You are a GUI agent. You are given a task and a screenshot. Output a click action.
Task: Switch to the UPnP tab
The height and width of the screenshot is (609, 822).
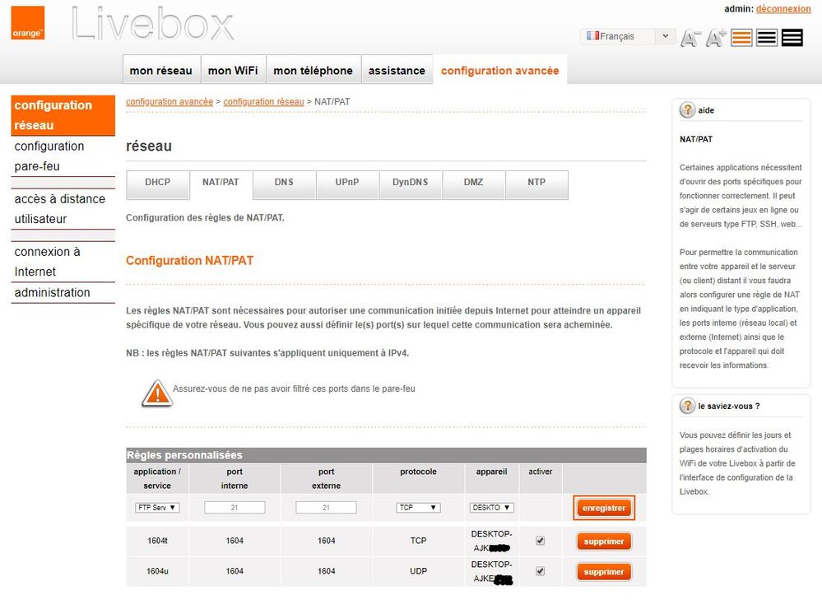click(347, 184)
